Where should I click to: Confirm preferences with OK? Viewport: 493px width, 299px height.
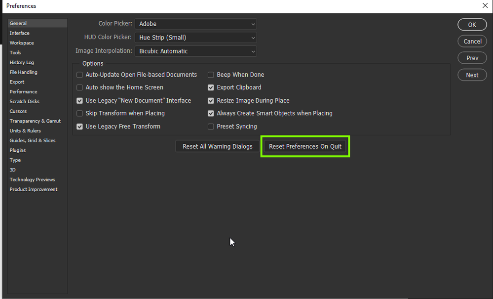point(472,24)
